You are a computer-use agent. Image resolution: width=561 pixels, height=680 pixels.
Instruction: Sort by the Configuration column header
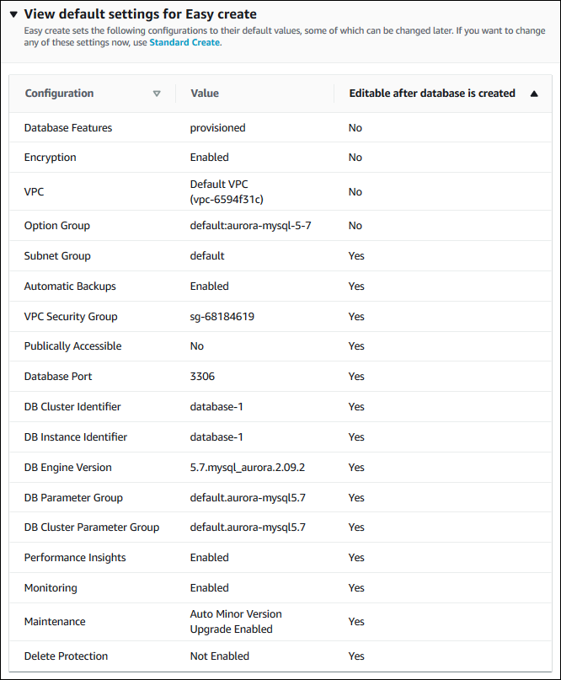pos(59,94)
